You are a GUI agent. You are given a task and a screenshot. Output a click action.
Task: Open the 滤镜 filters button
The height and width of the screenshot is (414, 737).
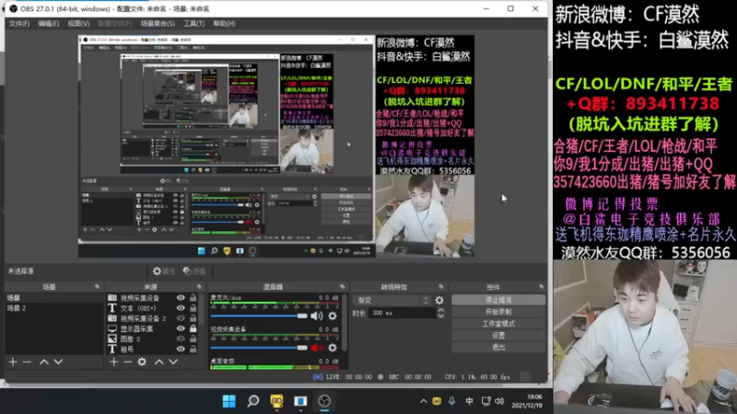coord(194,270)
